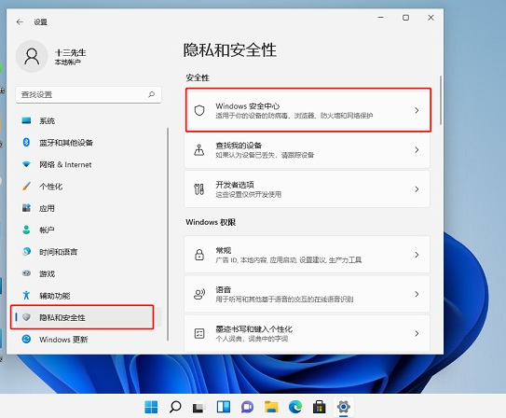The width and height of the screenshot is (506, 418).
Task: Click the Bluetooth icon in sidebar
Action: click(26, 142)
